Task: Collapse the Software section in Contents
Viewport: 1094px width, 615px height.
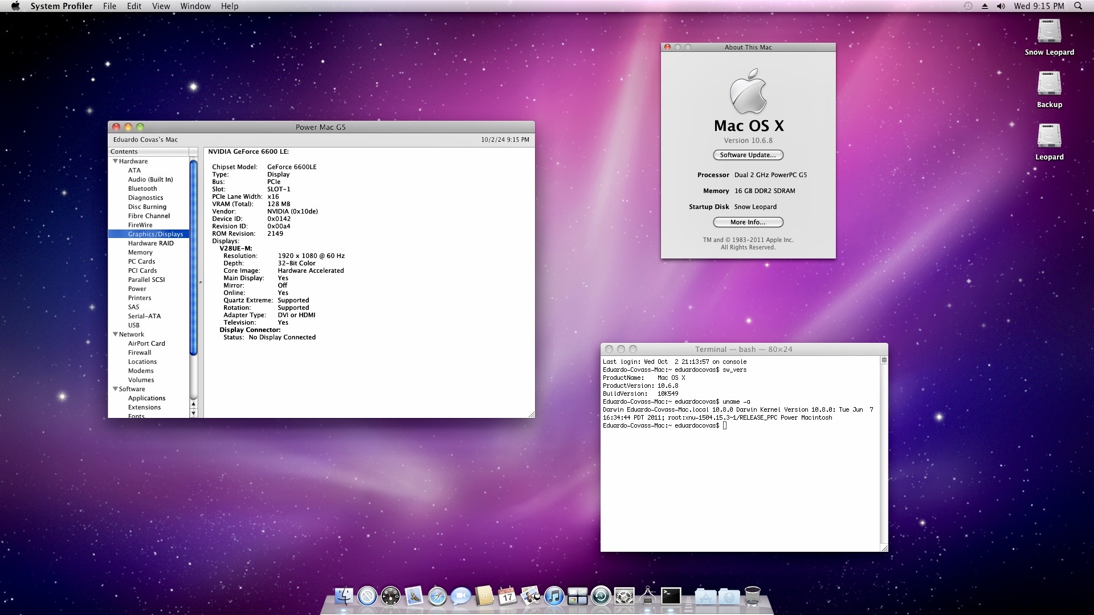Action: (115, 389)
